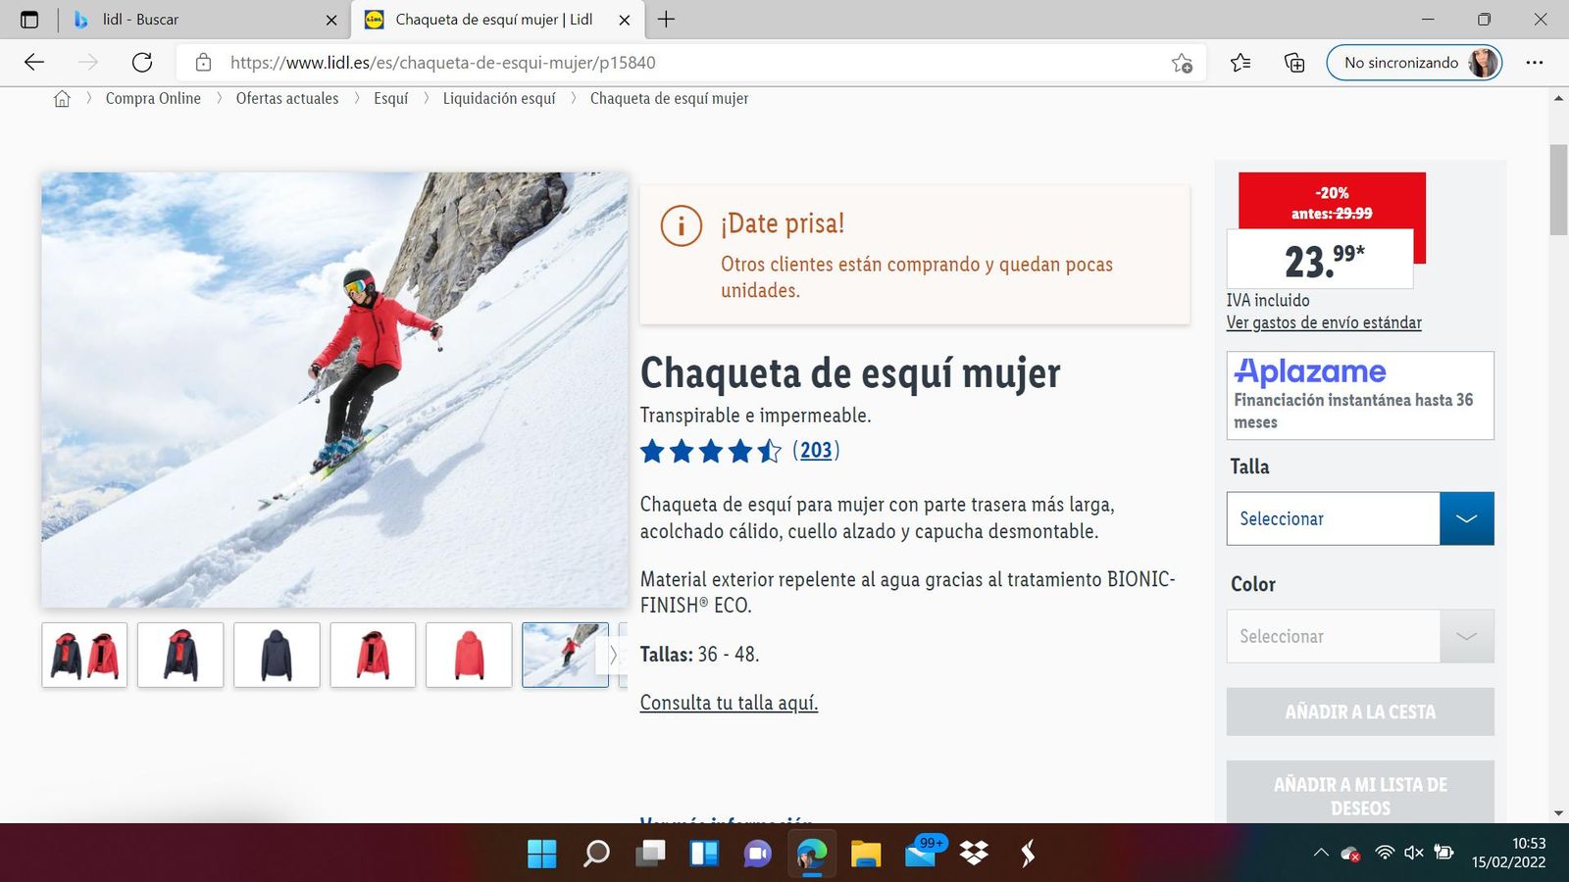Screen dimensions: 1569x882
Task: Select the red jacket thumbnail
Action: (469, 655)
